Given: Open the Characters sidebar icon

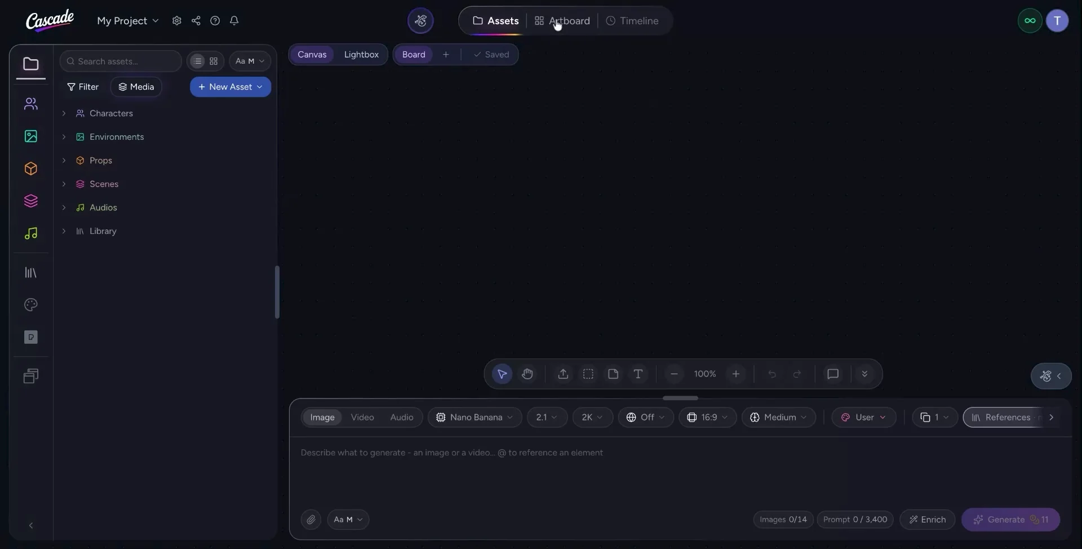Looking at the screenshot, I should coord(31,104).
